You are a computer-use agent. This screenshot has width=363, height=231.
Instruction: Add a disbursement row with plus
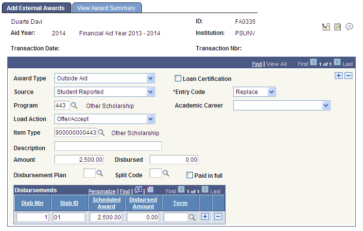click(205, 216)
